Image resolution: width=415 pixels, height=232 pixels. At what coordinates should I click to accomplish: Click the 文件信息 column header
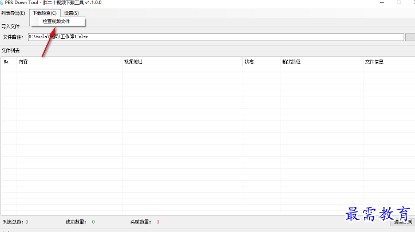[389, 62]
